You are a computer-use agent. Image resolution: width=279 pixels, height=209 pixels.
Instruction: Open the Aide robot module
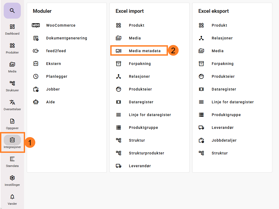click(50, 102)
